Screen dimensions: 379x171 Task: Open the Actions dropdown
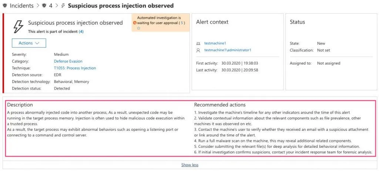tap(29, 43)
